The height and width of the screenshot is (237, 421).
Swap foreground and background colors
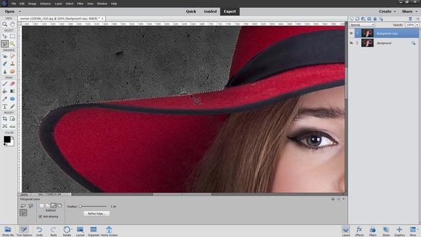[12, 138]
